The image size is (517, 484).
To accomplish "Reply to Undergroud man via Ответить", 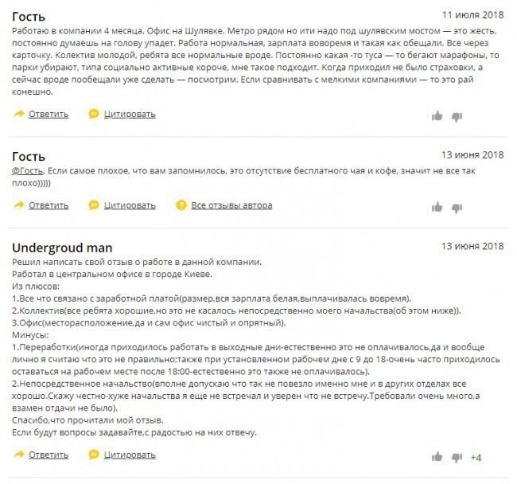I will pos(49,455).
